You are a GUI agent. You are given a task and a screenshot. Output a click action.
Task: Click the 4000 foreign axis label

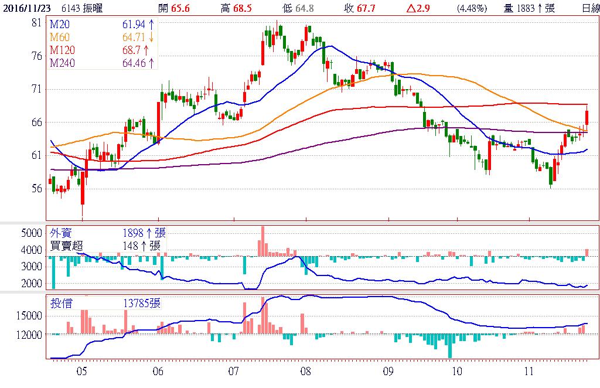(32, 250)
